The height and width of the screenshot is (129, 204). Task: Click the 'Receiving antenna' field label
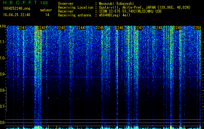pyautogui.click(x=75, y=15)
